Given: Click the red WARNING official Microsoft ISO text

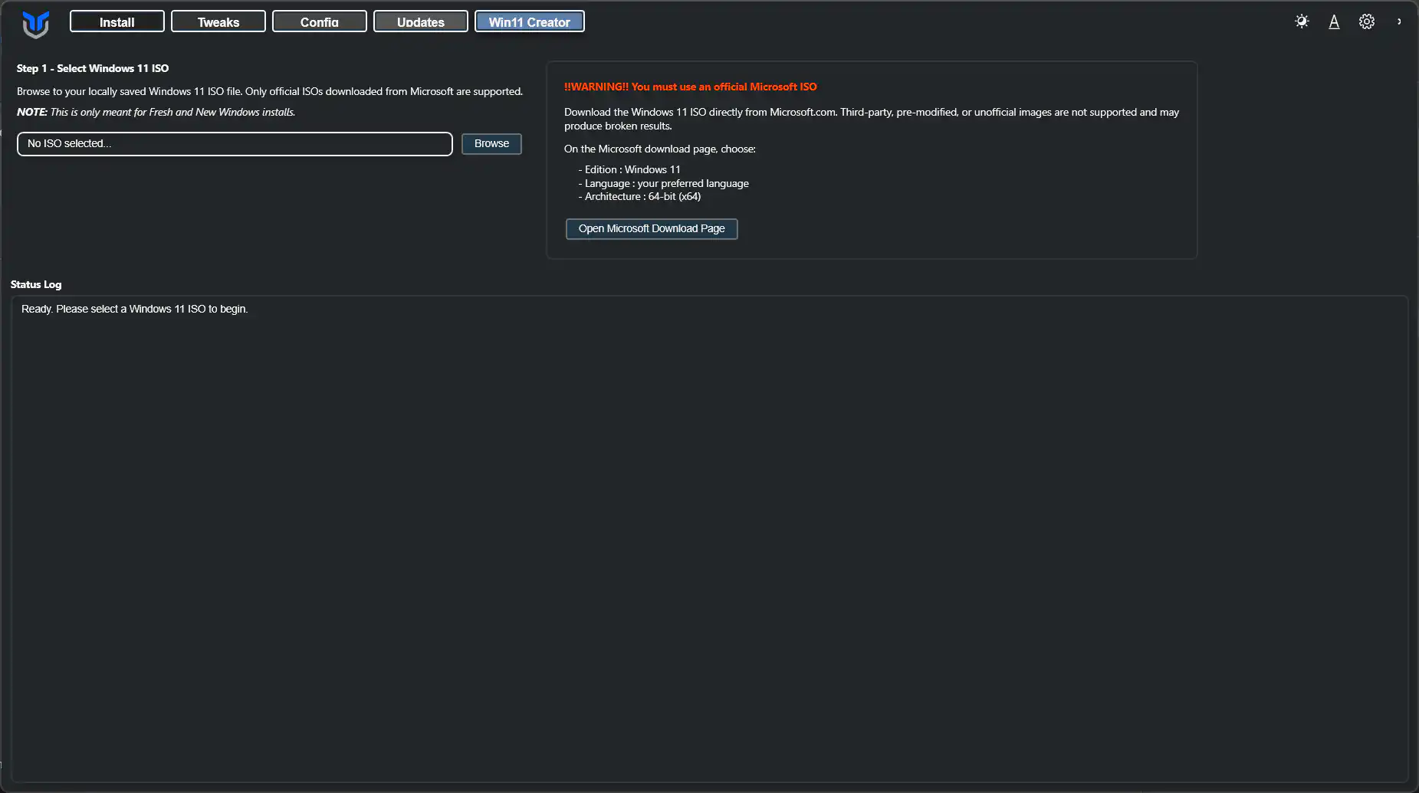Looking at the screenshot, I should (691, 87).
